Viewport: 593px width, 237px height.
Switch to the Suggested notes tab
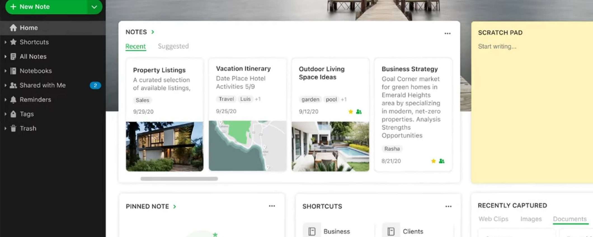(173, 46)
